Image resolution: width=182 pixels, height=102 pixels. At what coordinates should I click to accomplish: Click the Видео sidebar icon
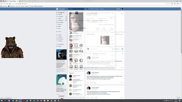57,26
